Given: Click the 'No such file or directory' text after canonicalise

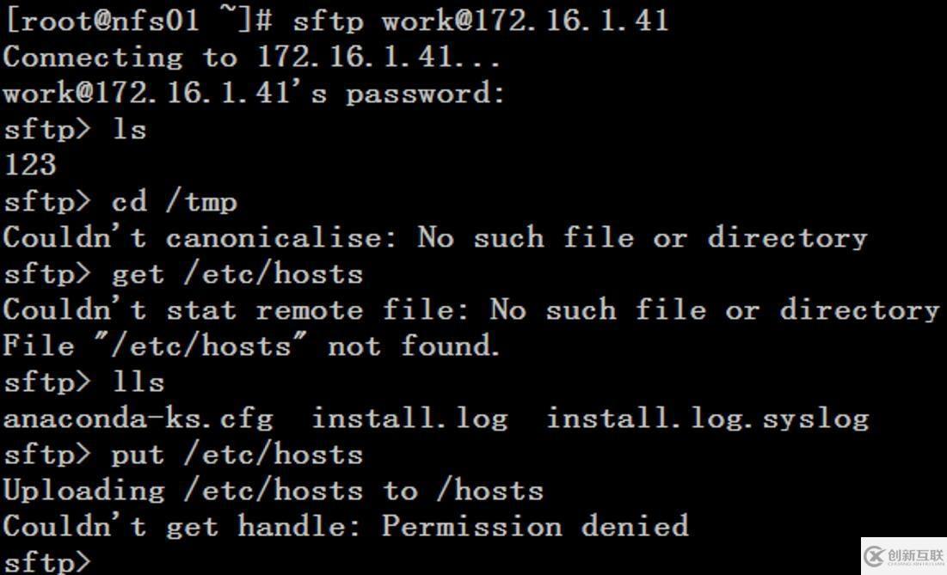Looking at the screenshot, I should coord(642,238).
